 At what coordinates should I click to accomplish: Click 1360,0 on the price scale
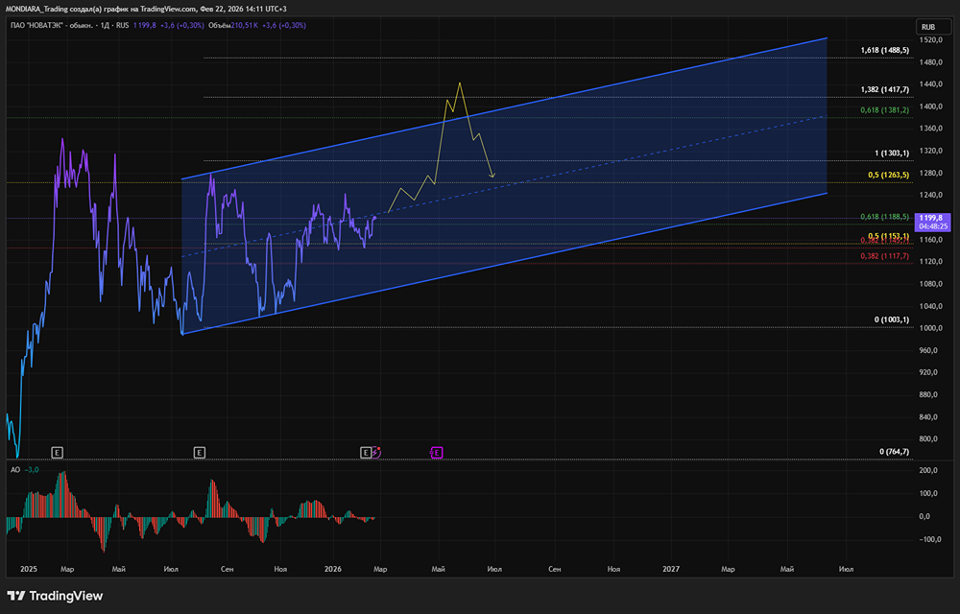click(930, 129)
